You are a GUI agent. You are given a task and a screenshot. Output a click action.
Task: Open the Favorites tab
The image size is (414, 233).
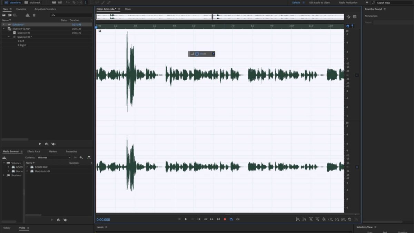[21, 9]
